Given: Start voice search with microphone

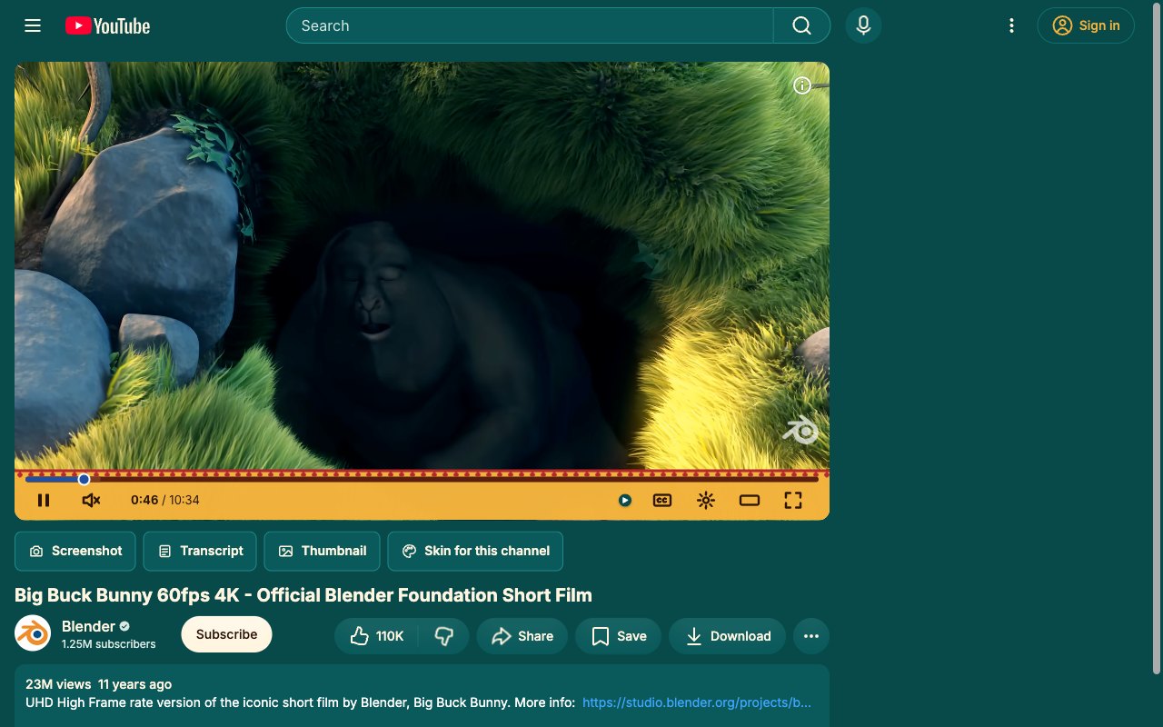Looking at the screenshot, I should tap(863, 25).
